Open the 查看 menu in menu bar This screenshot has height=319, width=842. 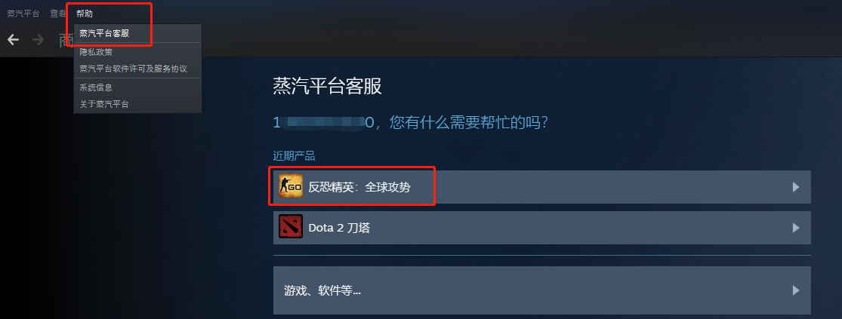(58, 14)
